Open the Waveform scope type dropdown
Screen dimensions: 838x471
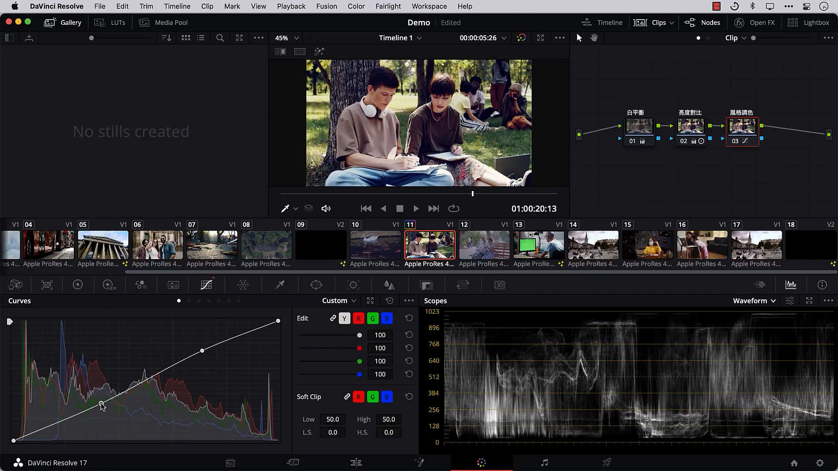(x=754, y=301)
